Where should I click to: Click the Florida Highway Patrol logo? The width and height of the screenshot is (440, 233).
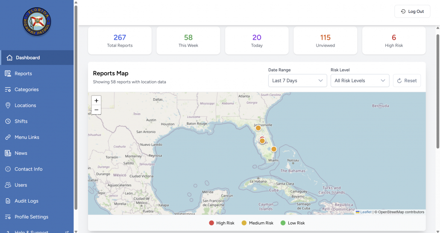pyautogui.click(x=37, y=21)
